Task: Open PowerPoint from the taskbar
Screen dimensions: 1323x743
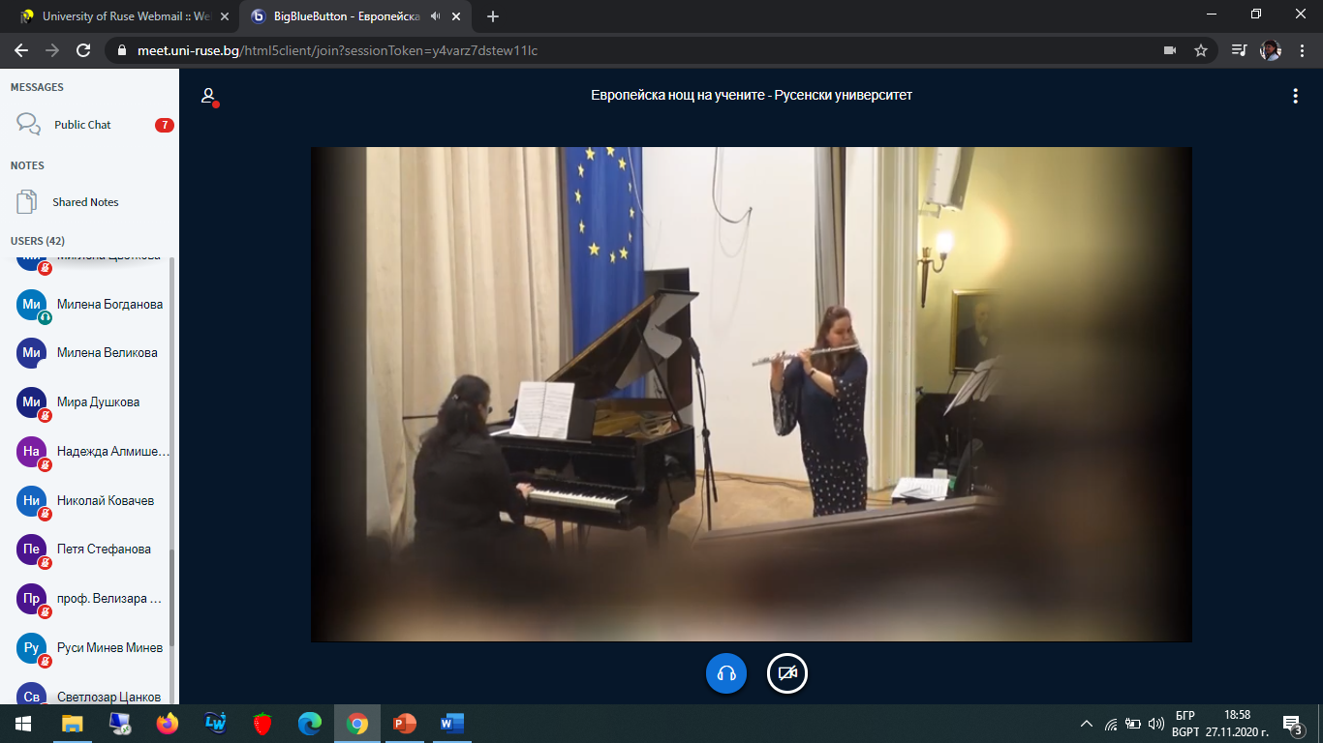Action: 404,724
